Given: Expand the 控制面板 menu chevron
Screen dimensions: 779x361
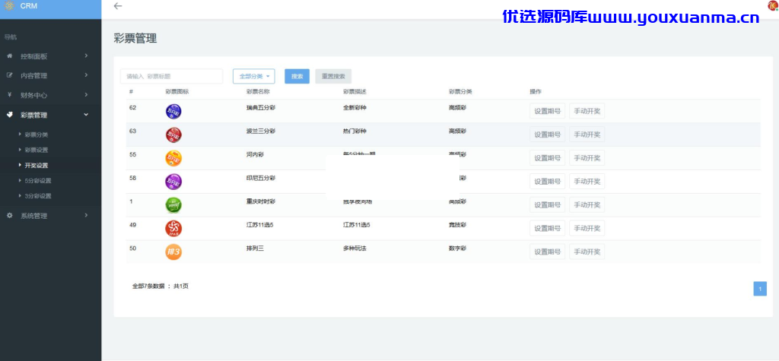Looking at the screenshot, I should [86, 55].
